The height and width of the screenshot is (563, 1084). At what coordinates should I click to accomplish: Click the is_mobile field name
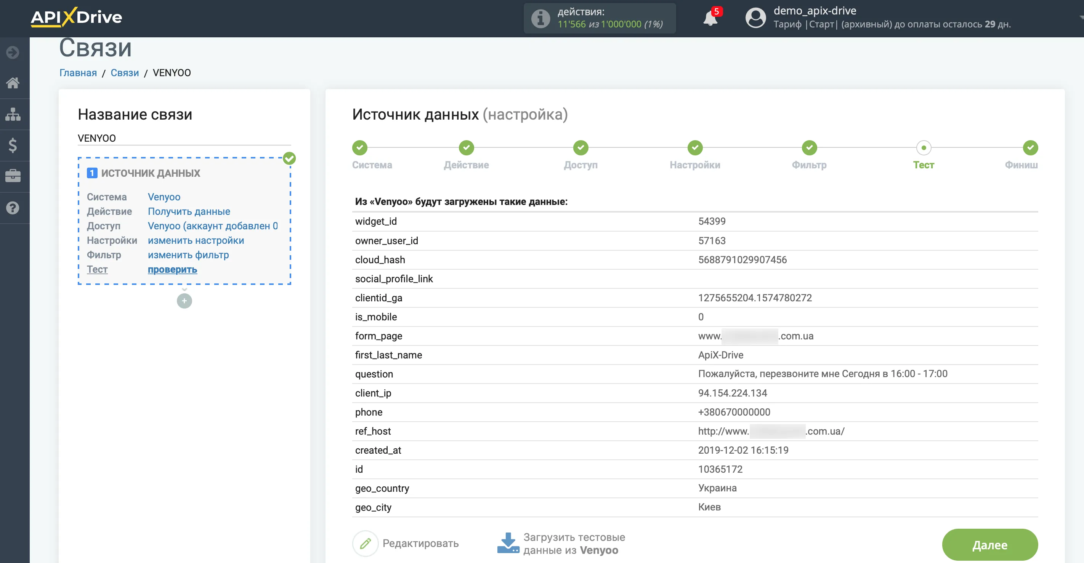click(x=376, y=317)
